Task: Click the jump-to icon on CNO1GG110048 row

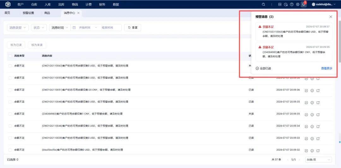Action: (x=306, y=102)
